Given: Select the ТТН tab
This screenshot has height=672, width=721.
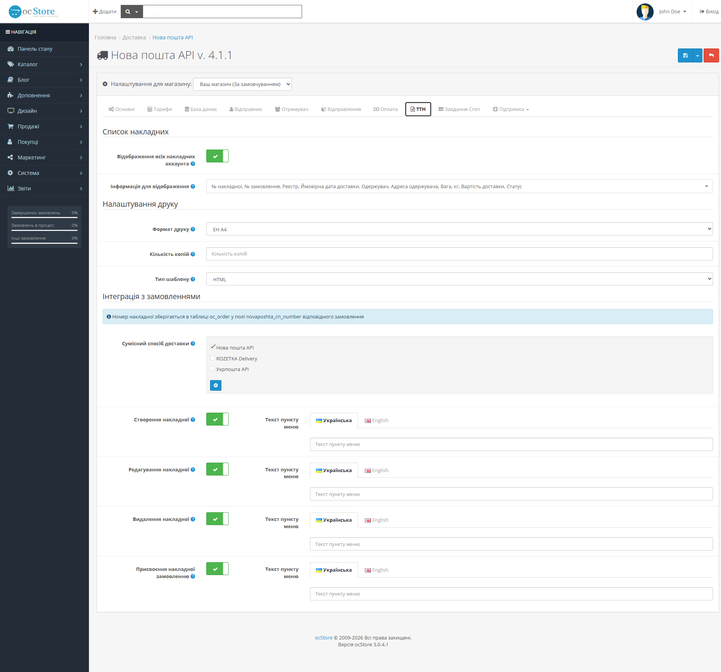Looking at the screenshot, I should pyautogui.click(x=418, y=109).
